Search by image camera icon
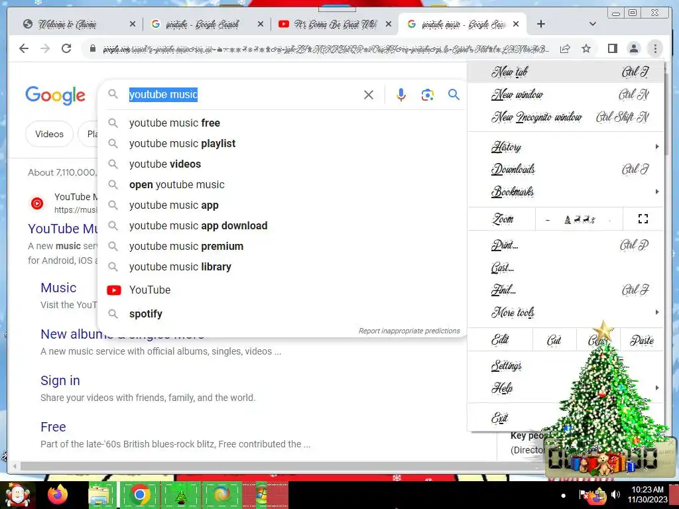Viewport: 679px width, 509px height. 428,95
